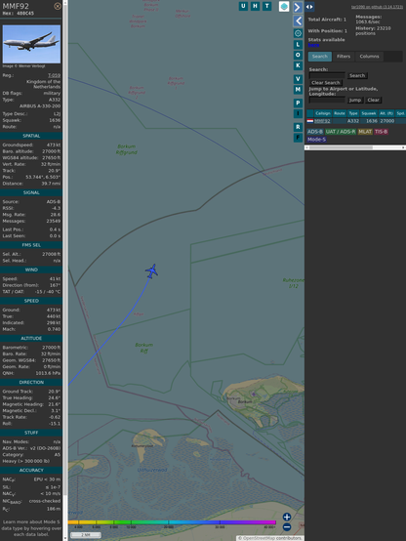Open the T-059 registration link
The image size is (406, 541).
54,75
